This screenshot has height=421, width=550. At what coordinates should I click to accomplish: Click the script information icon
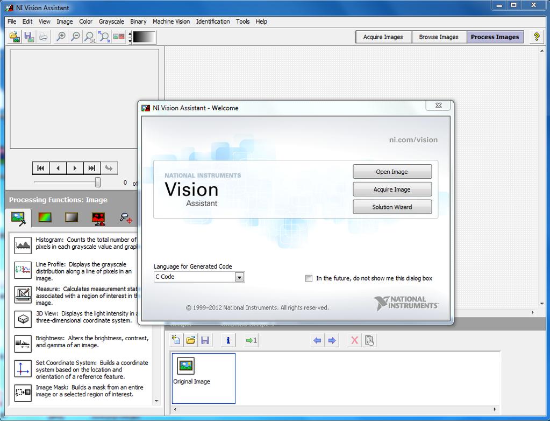click(228, 340)
